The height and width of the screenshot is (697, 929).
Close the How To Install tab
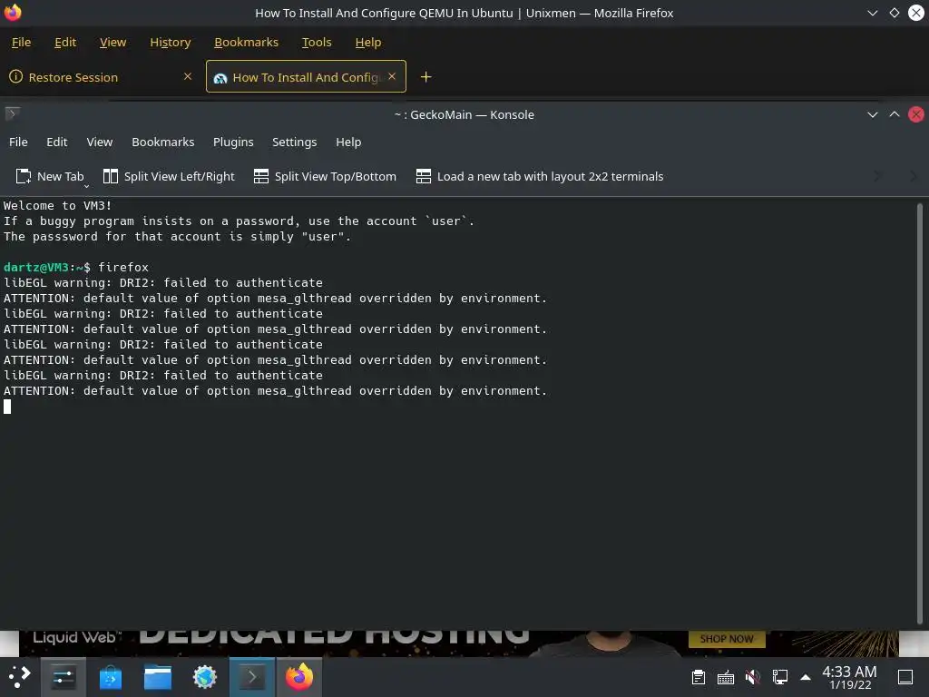(x=392, y=76)
